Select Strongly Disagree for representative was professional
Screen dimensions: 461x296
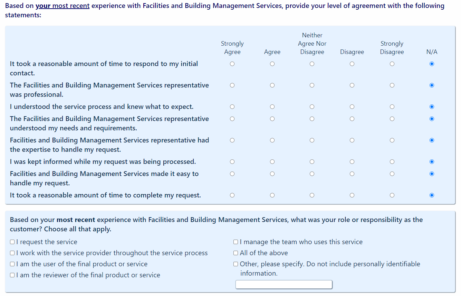(392, 85)
